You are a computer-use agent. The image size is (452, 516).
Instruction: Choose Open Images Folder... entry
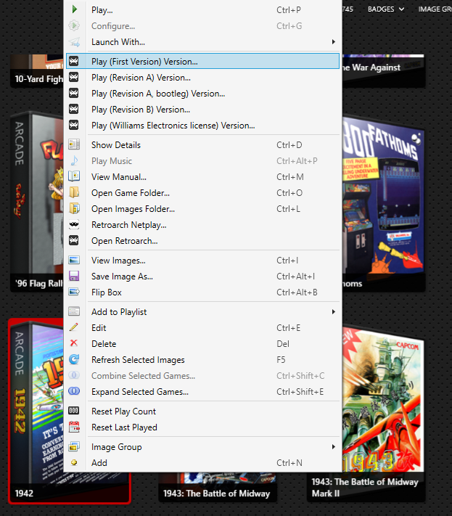[203, 209]
